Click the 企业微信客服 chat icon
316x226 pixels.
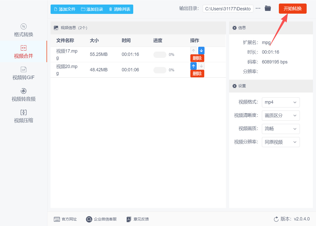pos(89,219)
